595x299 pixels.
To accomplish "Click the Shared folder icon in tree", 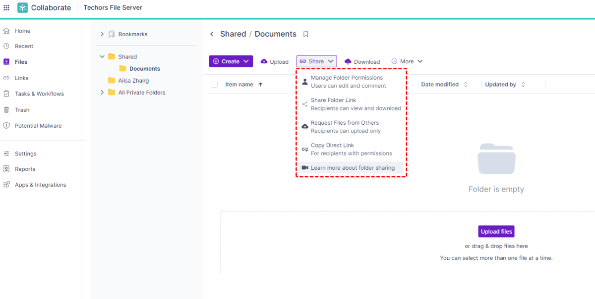I will [x=112, y=56].
